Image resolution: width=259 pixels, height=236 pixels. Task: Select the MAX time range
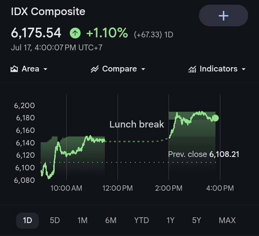(227, 220)
